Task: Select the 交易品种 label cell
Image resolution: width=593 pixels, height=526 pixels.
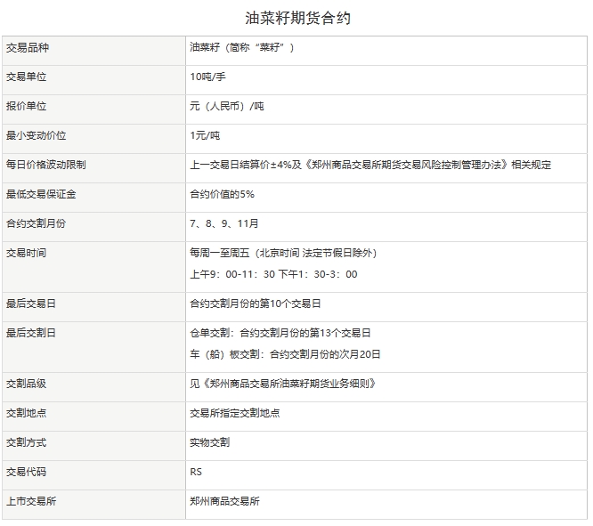Action: (26, 48)
